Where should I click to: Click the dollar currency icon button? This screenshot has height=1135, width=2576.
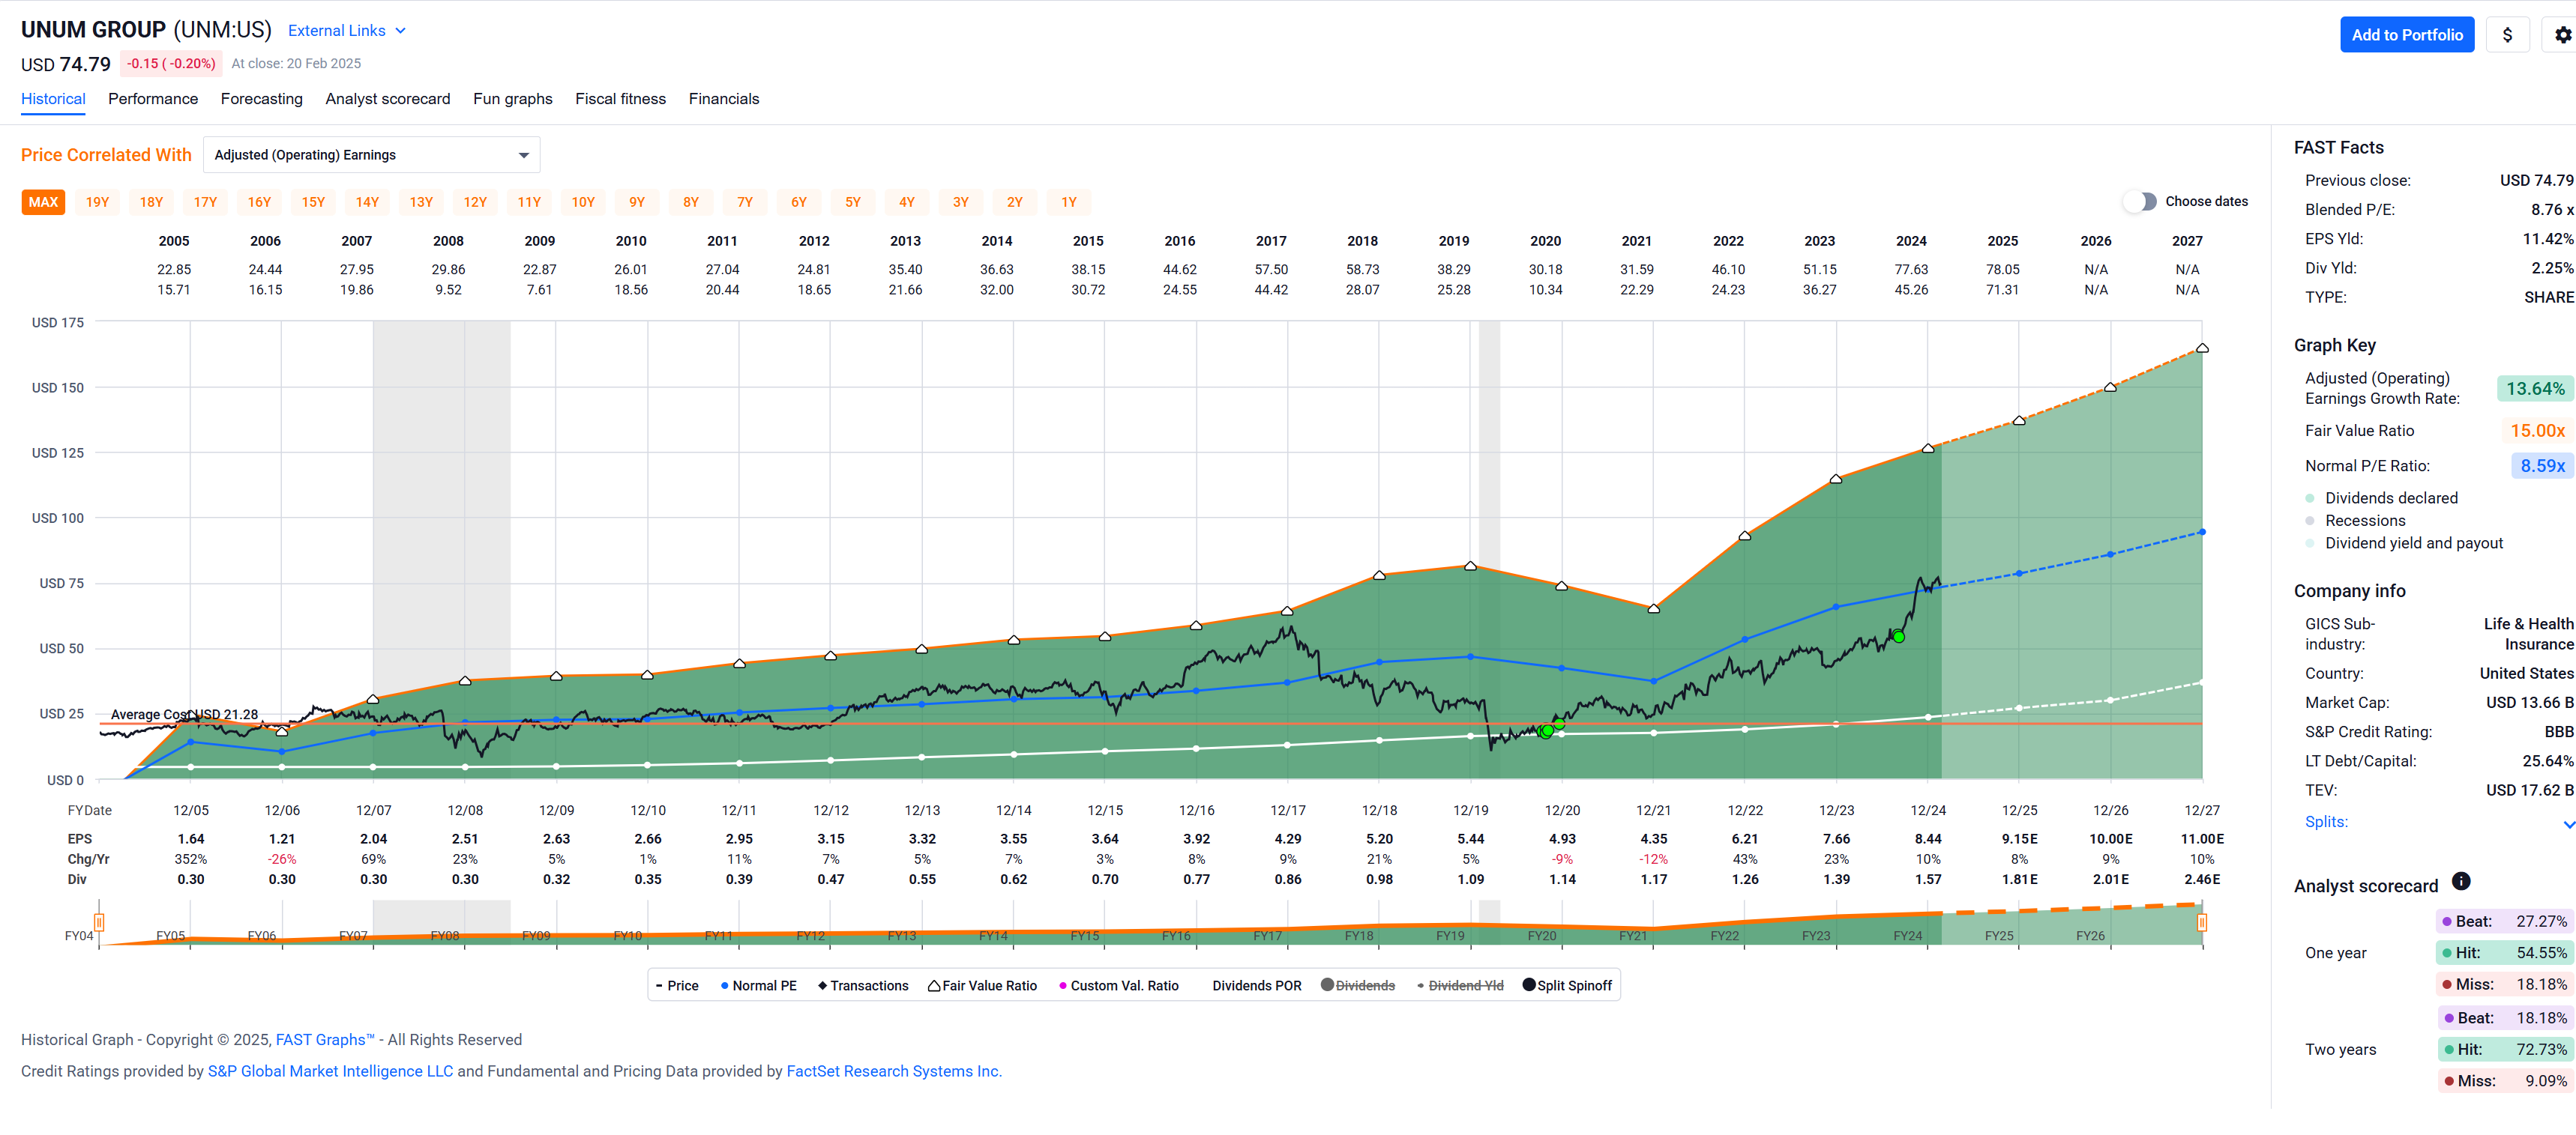coord(2507,35)
